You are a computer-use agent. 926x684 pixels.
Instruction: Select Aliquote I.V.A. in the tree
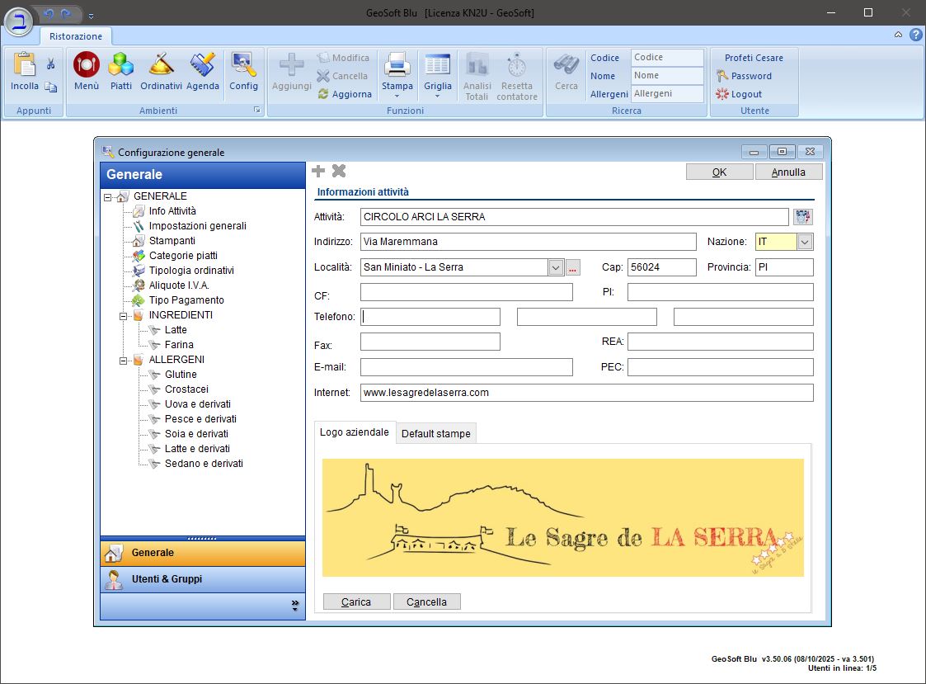(179, 285)
